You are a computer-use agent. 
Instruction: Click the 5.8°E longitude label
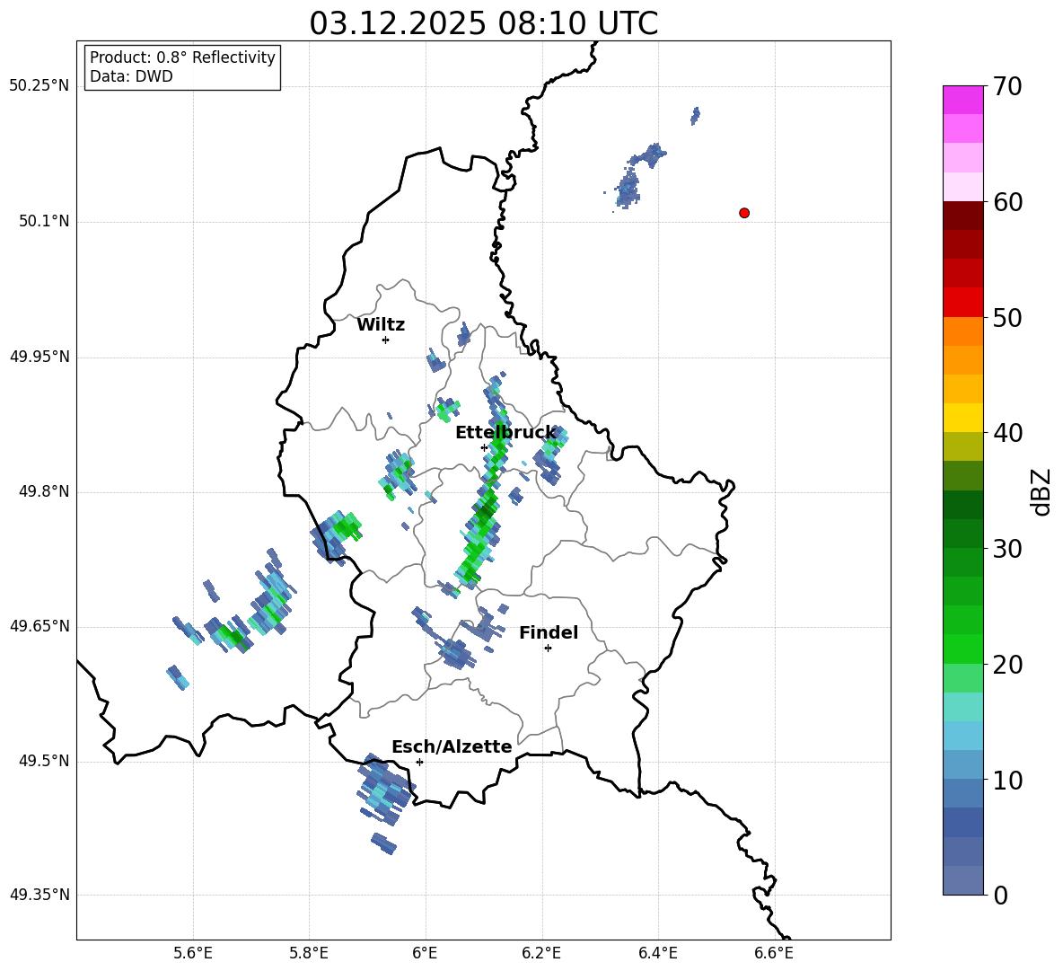coord(309,953)
